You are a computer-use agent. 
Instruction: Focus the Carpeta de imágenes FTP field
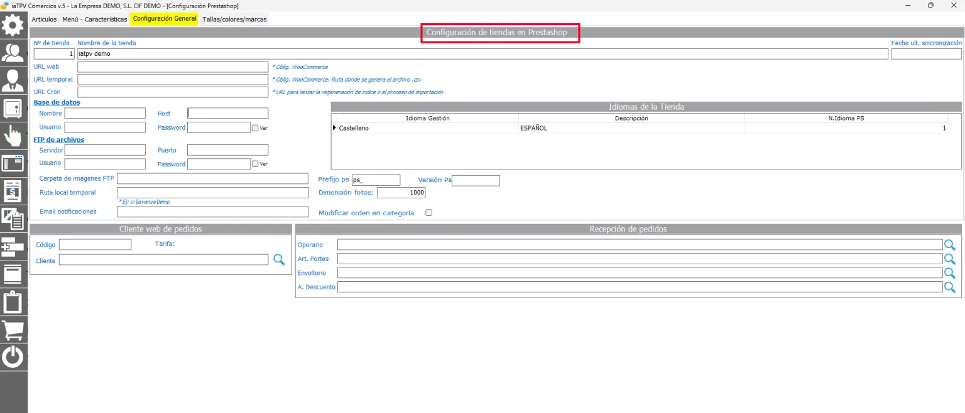coord(213,179)
